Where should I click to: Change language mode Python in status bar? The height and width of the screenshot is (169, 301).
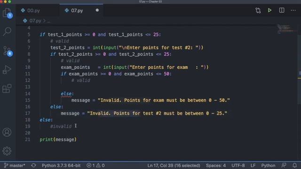(268, 165)
